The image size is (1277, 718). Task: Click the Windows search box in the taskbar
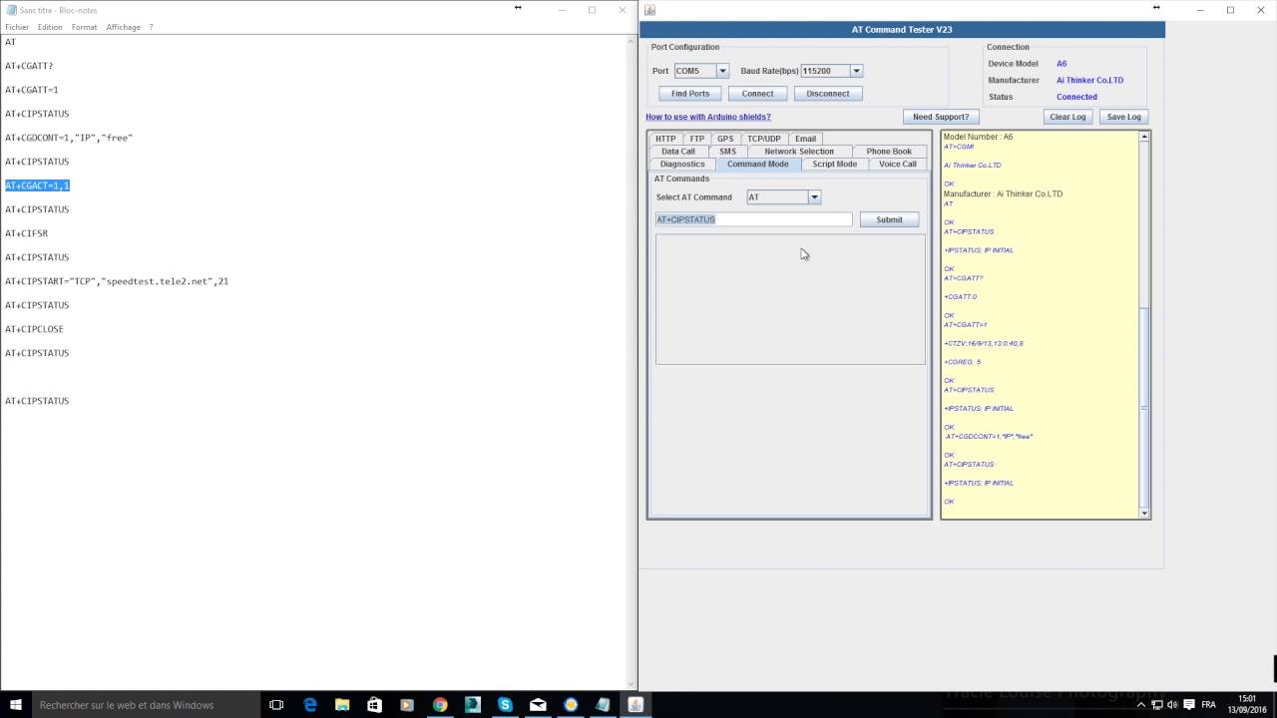[x=147, y=705]
